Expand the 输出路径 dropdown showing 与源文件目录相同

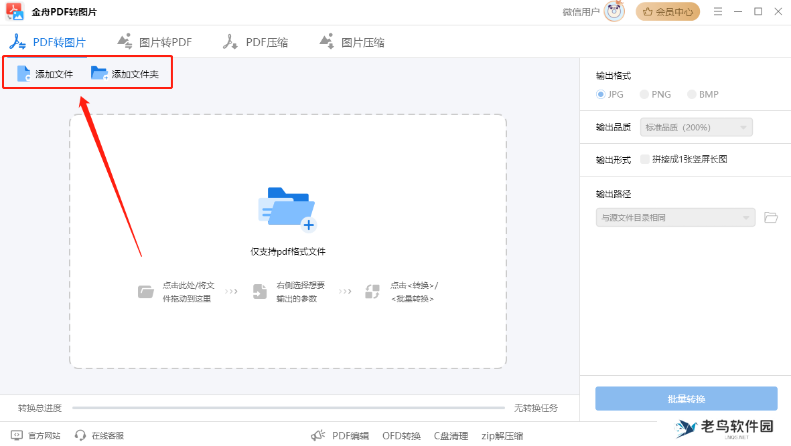click(675, 217)
